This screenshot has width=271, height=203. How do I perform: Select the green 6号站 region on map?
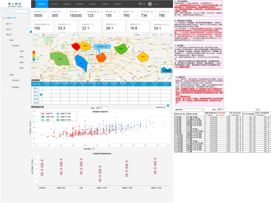point(121,49)
